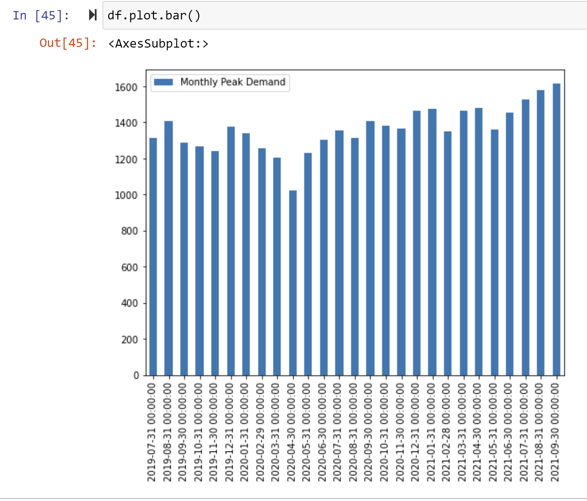The height and width of the screenshot is (501, 587).
Task: Click the tallest bar for 2021-09-30
Action: (x=557, y=229)
